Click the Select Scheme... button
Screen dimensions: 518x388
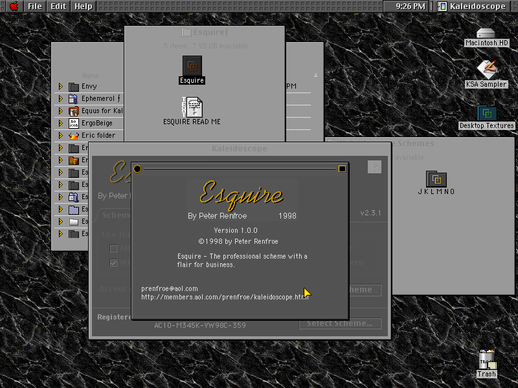tap(340, 323)
